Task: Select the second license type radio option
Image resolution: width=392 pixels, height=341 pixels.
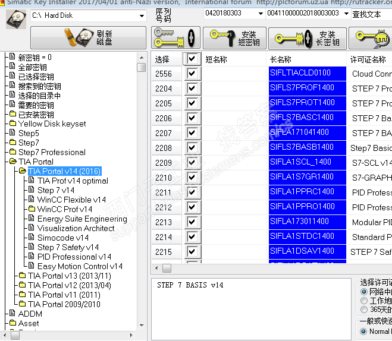Action: pos(364,301)
